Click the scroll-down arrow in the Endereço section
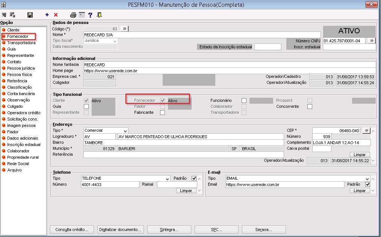 (x=373, y=161)
